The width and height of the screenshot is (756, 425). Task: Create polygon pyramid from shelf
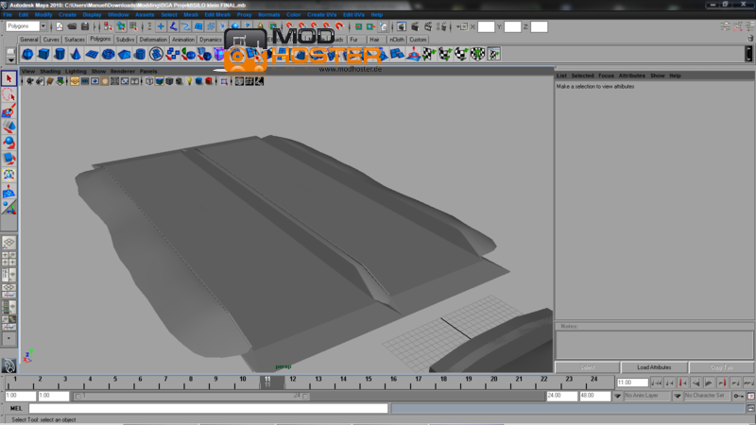(124, 54)
